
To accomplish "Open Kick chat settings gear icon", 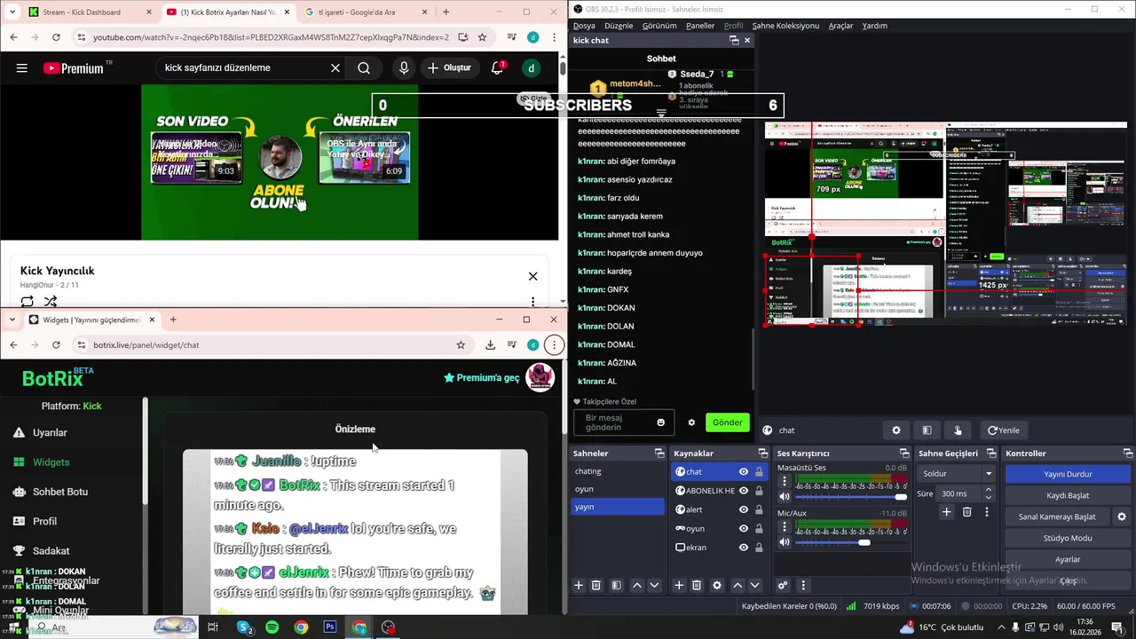I will (x=691, y=422).
